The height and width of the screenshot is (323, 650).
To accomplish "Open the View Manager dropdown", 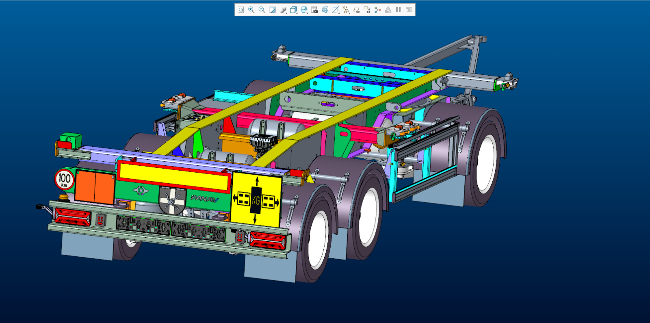I will point(304,10).
